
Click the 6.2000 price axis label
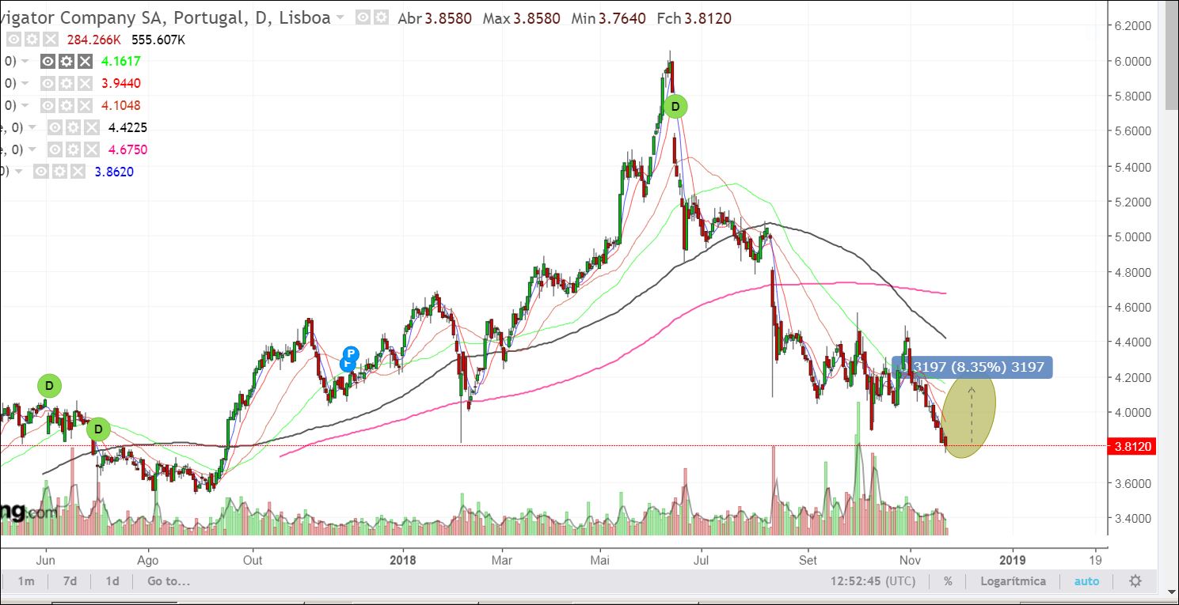1132,26
